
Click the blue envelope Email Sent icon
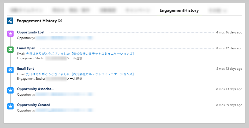10,70
